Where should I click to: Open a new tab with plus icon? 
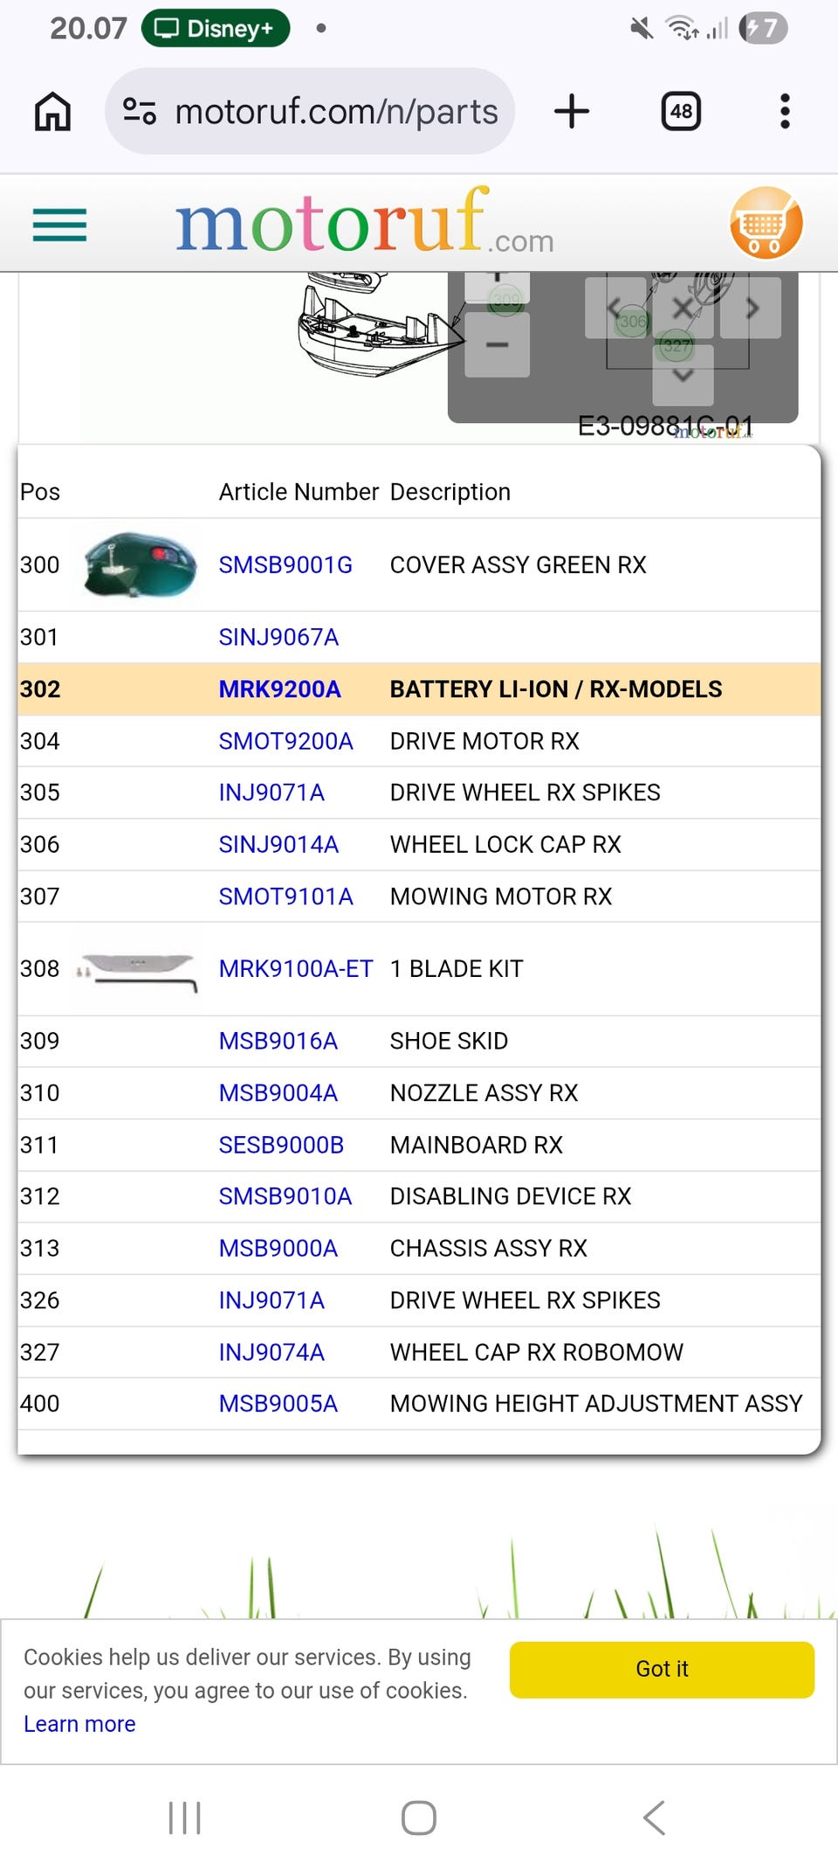pos(572,112)
